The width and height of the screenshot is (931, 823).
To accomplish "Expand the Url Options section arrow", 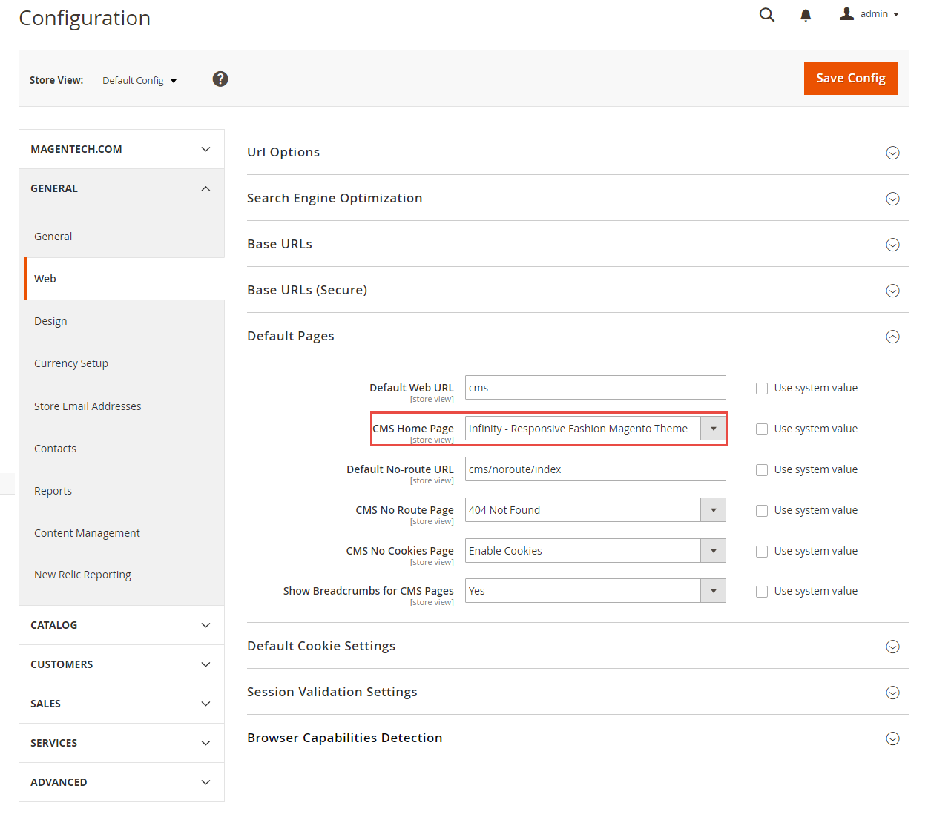I will point(892,153).
